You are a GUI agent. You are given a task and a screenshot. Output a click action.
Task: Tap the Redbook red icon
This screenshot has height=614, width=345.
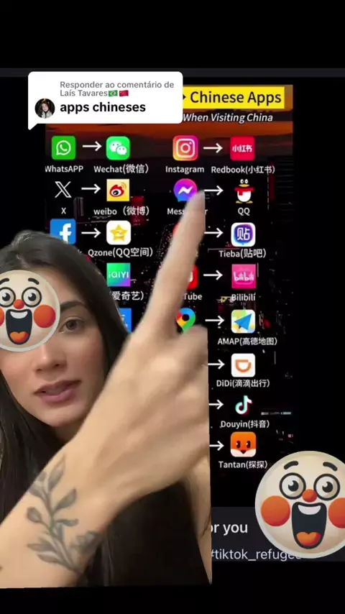[x=242, y=148]
